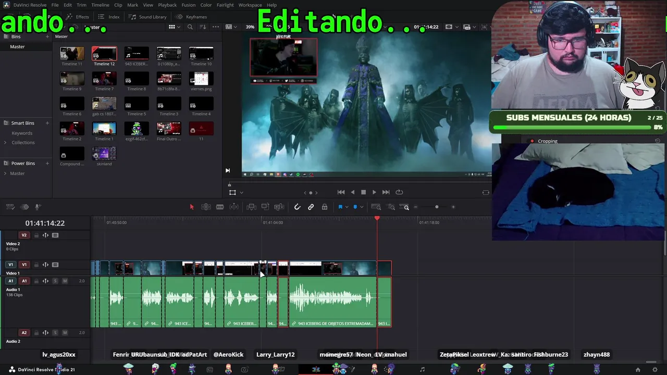Open the media pool three-dots options menu
This screenshot has height=375, width=667.
tap(216, 27)
